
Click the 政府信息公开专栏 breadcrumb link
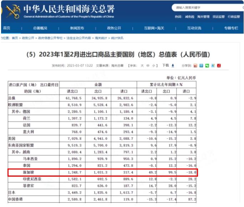click(50, 38)
